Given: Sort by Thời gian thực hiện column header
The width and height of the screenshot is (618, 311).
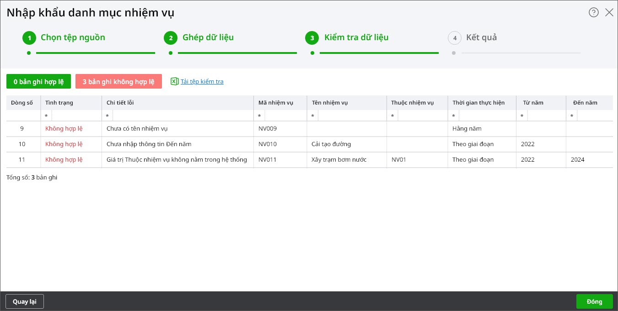Looking at the screenshot, I should (x=478, y=103).
